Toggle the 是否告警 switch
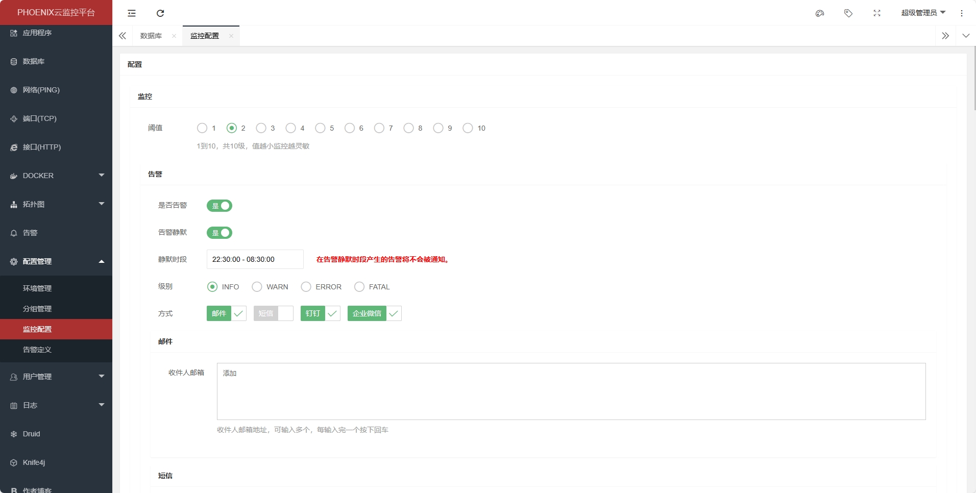Image resolution: width=976 pixels, height=493 pixels. (219, 206)
